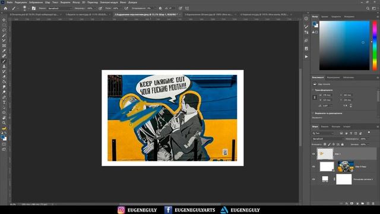Viewport: 380px width, 214px height.
Task: Open the Зображення menu
Action: tap(36, 2)
